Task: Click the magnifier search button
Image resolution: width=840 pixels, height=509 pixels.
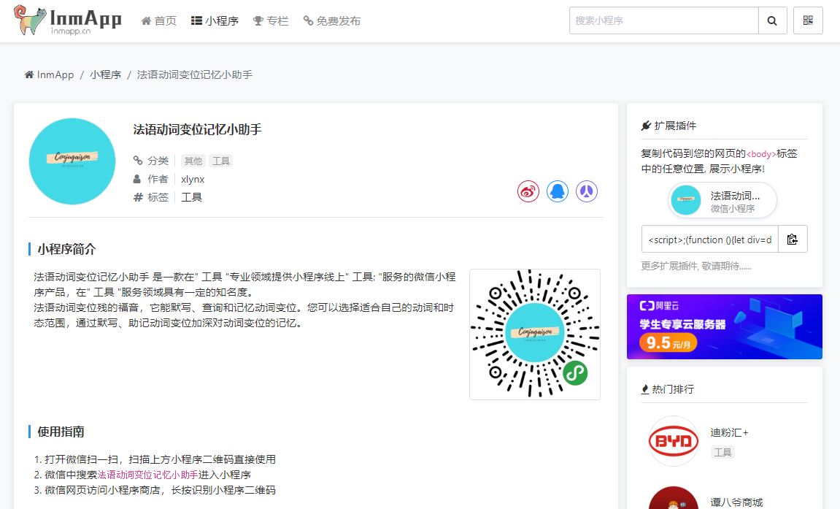Action: (772, 20)
